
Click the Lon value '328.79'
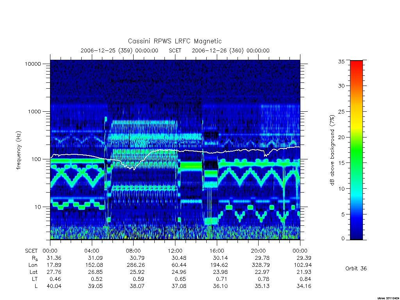(x=261, y=265)
